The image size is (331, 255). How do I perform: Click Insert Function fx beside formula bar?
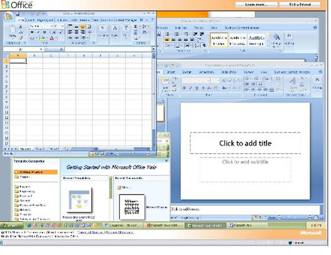(x=61, y=50)
